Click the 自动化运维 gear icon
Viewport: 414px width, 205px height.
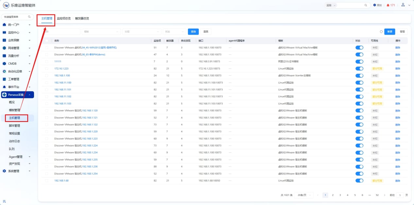[x=4, y=71]
